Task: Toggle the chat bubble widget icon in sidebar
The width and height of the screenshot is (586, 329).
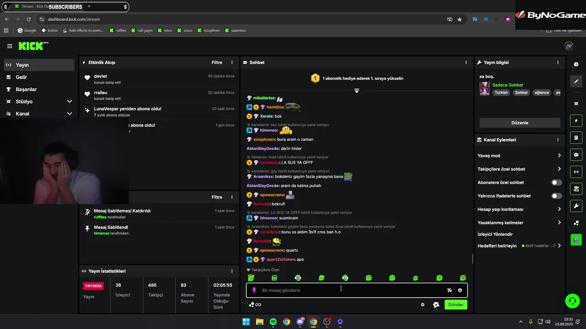Action: coord(576,155)
